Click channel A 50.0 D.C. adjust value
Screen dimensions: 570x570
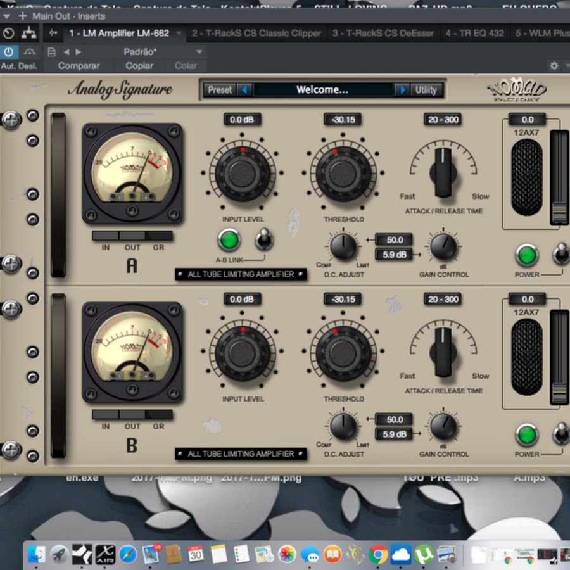pos(395,240)
